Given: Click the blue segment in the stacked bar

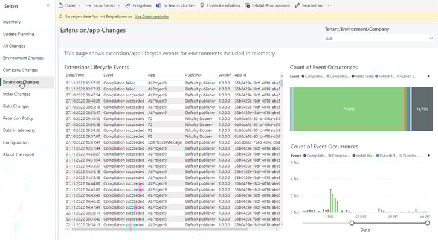Looking at the screenshot, I should pos(408,109).
